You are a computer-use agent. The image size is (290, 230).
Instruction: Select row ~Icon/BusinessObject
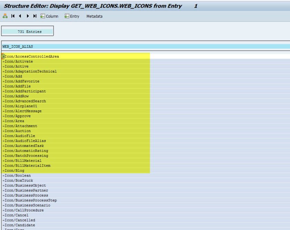146,186
